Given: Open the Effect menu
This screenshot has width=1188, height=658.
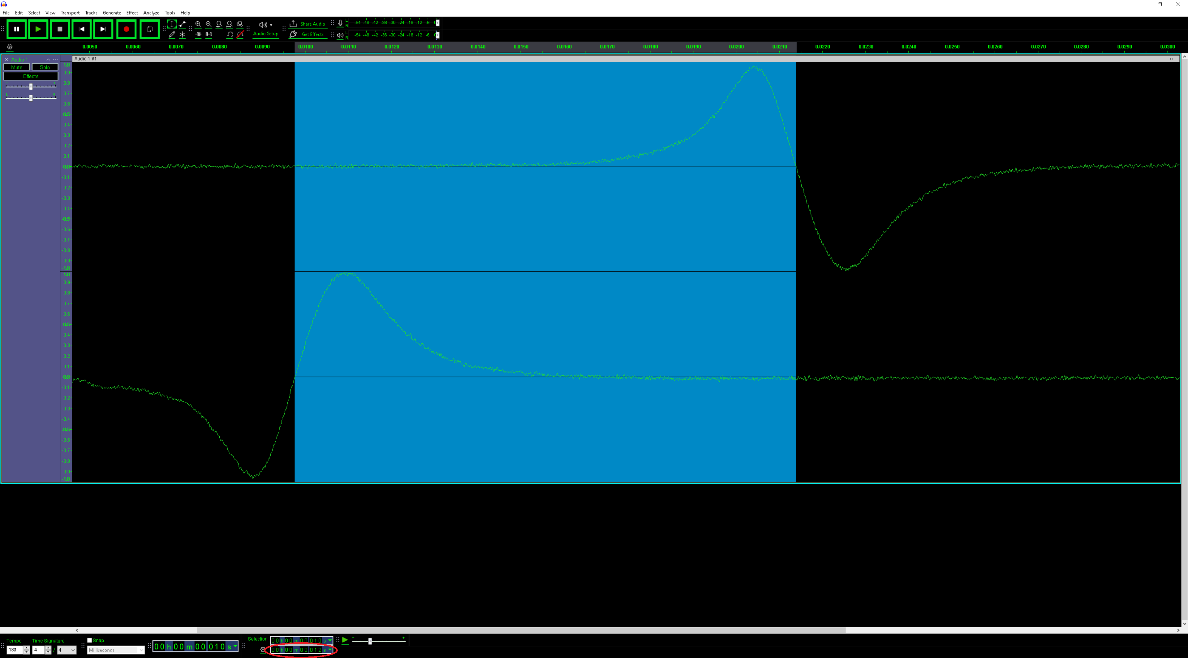Looking at the screenshot, I should click(132, 13).
